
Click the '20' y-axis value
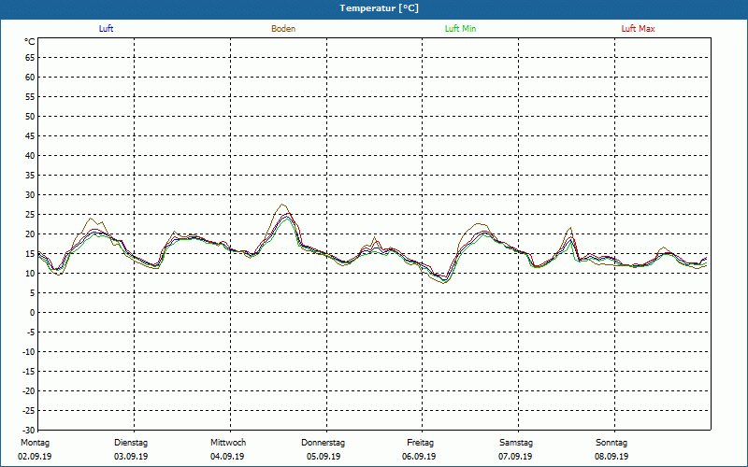pos(30,234)
